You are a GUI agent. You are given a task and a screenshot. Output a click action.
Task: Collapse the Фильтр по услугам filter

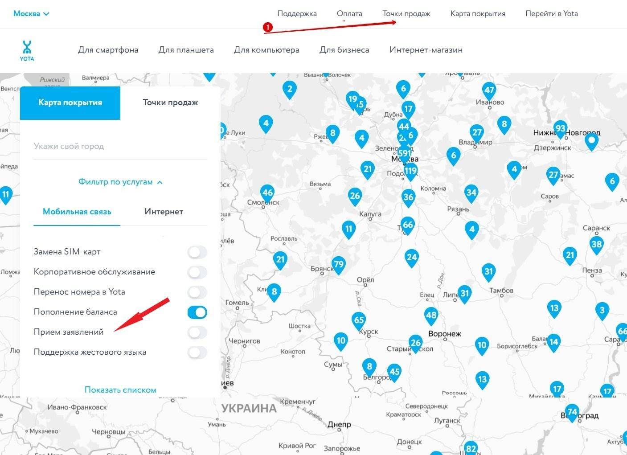(120, 182)
